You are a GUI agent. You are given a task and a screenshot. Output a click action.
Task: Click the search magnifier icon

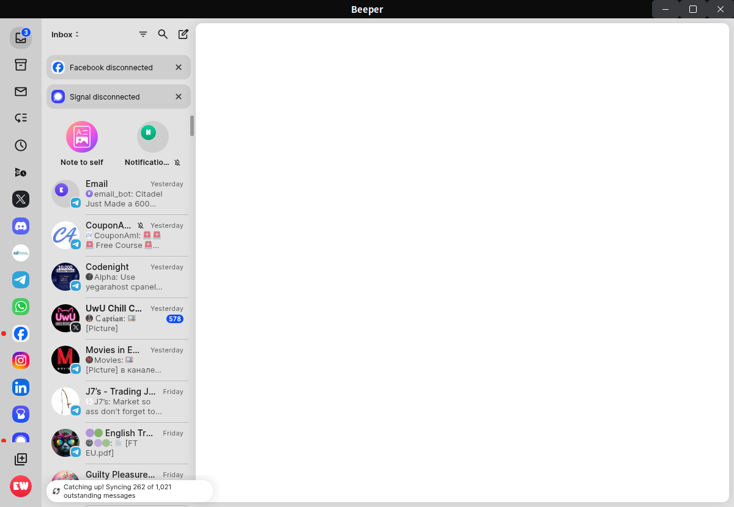163,34
